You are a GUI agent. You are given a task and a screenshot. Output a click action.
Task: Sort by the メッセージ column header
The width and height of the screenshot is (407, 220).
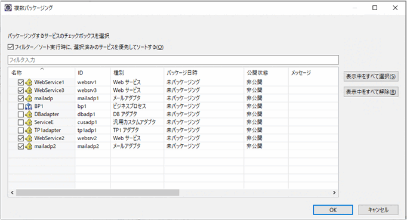point(313,73)
